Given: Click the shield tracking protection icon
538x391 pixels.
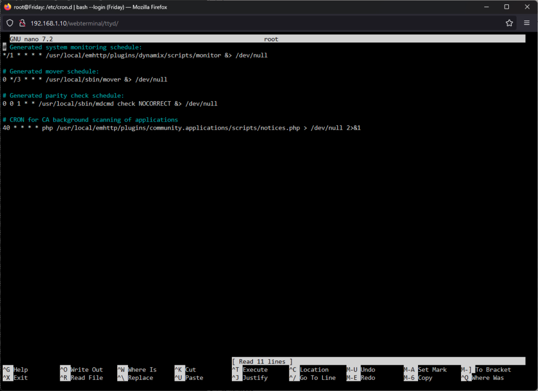Looking at the screenshot, I should (x=10, y=23).
